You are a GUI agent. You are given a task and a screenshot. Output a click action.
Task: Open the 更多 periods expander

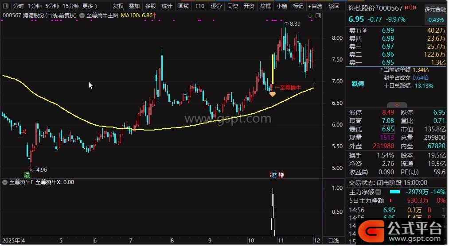(x=90, y=6)
